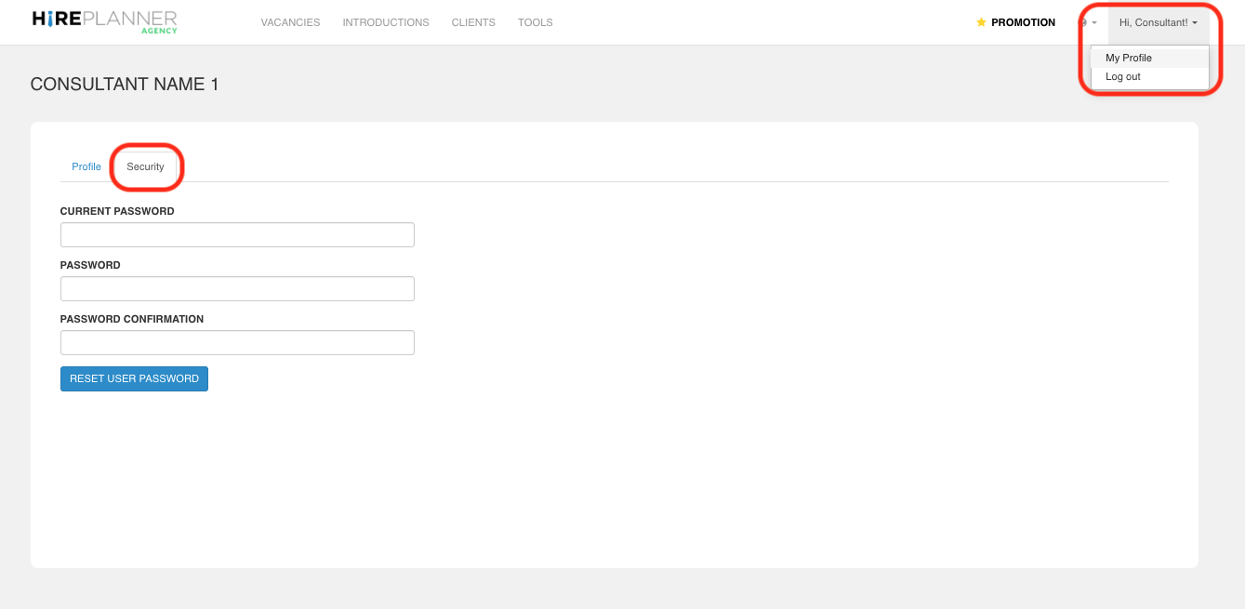Open the CLIENTS section
This screenshot has width=1245, height=609.
click(x=473, y=22)
